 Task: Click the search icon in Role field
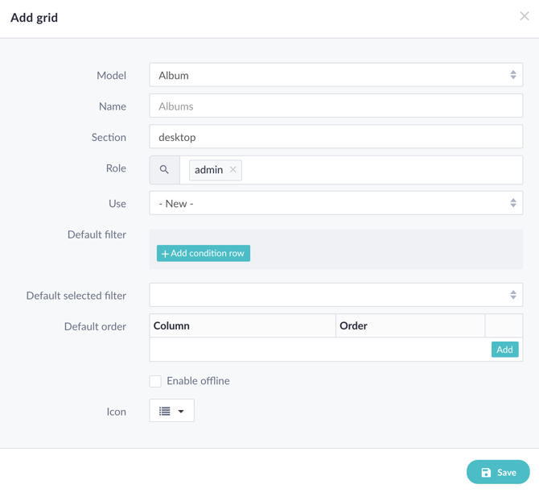tap(164, 170)
